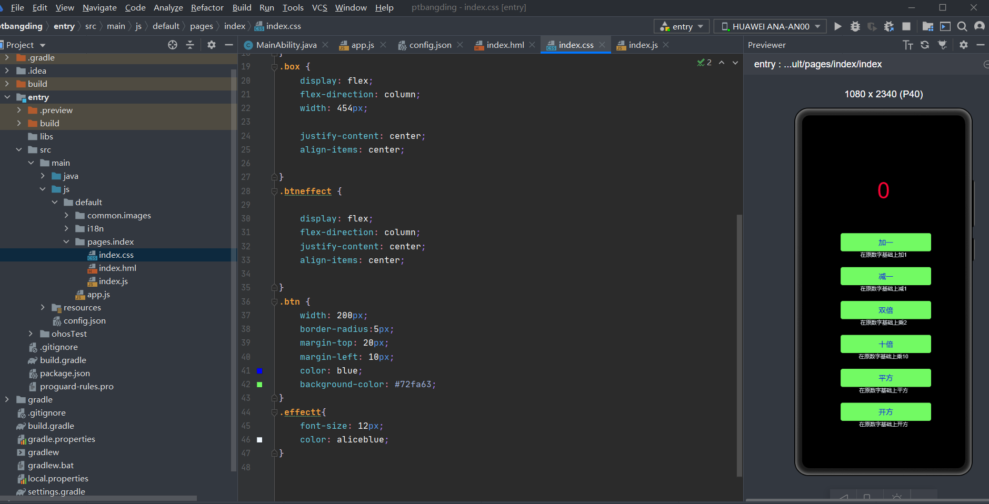
Task: Click the pages breadcrumb
Action: (x=202, y=26)
